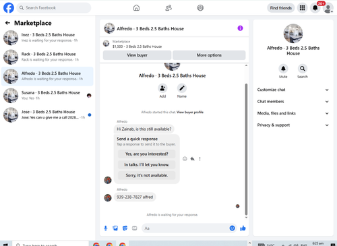Click the Windows Start button
337x246 pixels.
coord(5,244)
